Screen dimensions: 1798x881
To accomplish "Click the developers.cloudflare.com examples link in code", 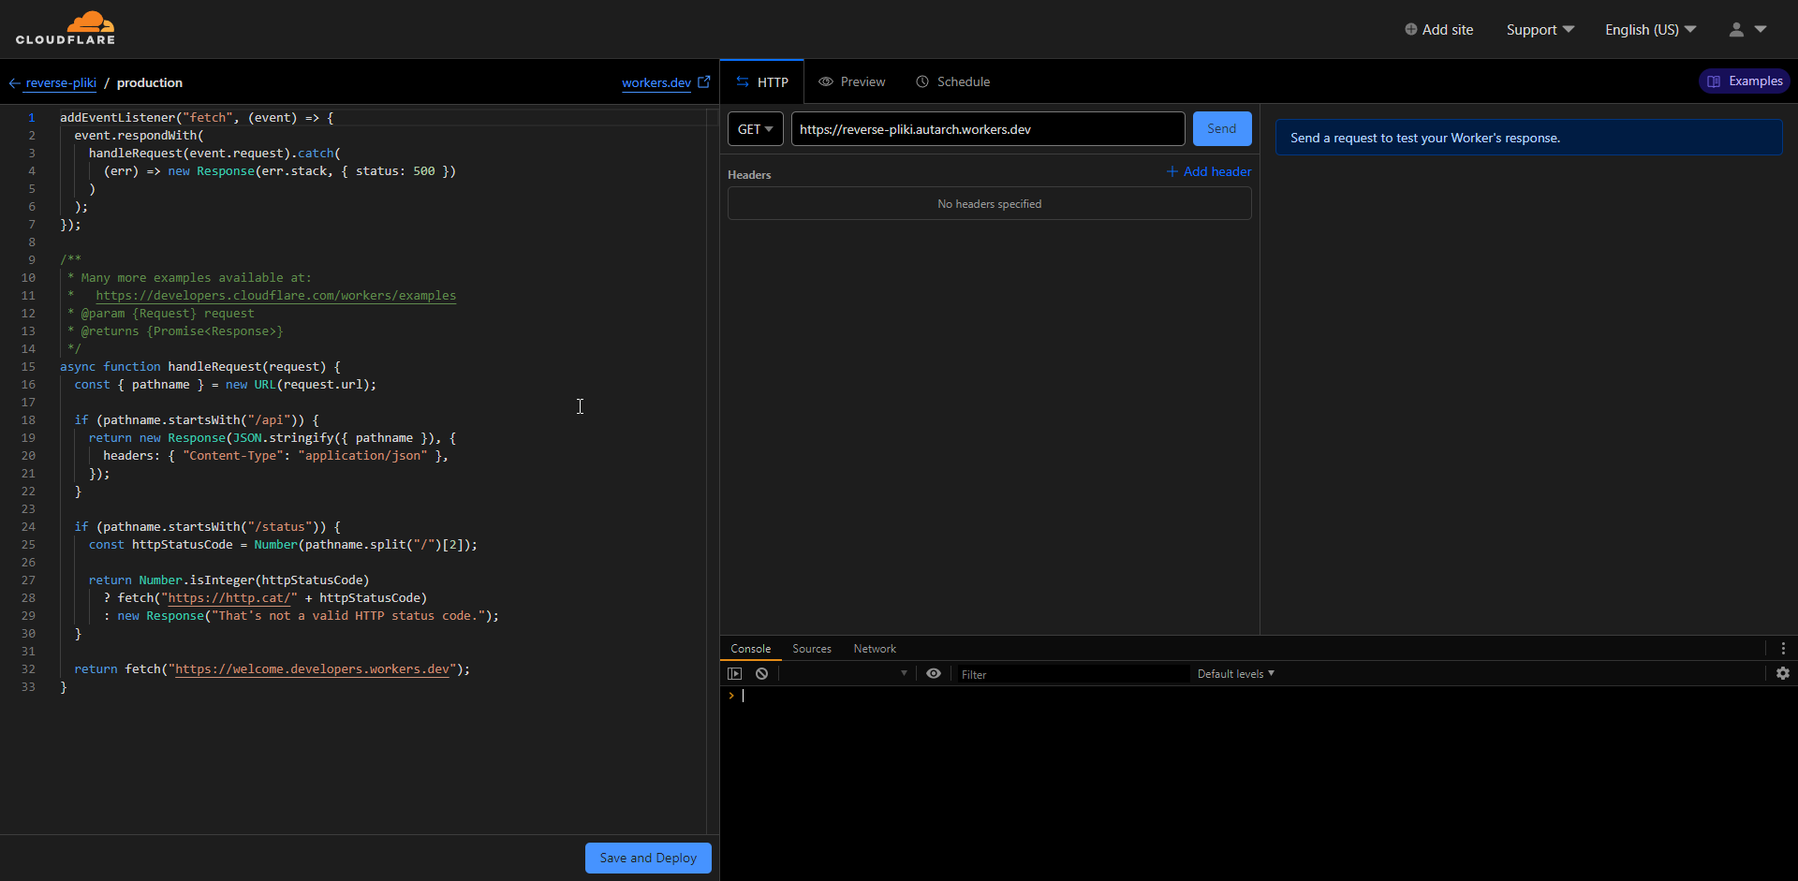I will (x=276, y=296).
